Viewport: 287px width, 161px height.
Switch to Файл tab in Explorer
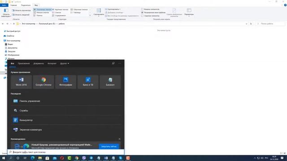(x=4, y=5)
